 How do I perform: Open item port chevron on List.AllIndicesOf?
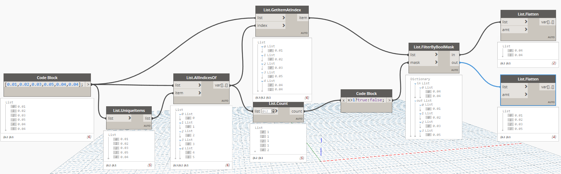pyautogui.click(x=199, y=93)
